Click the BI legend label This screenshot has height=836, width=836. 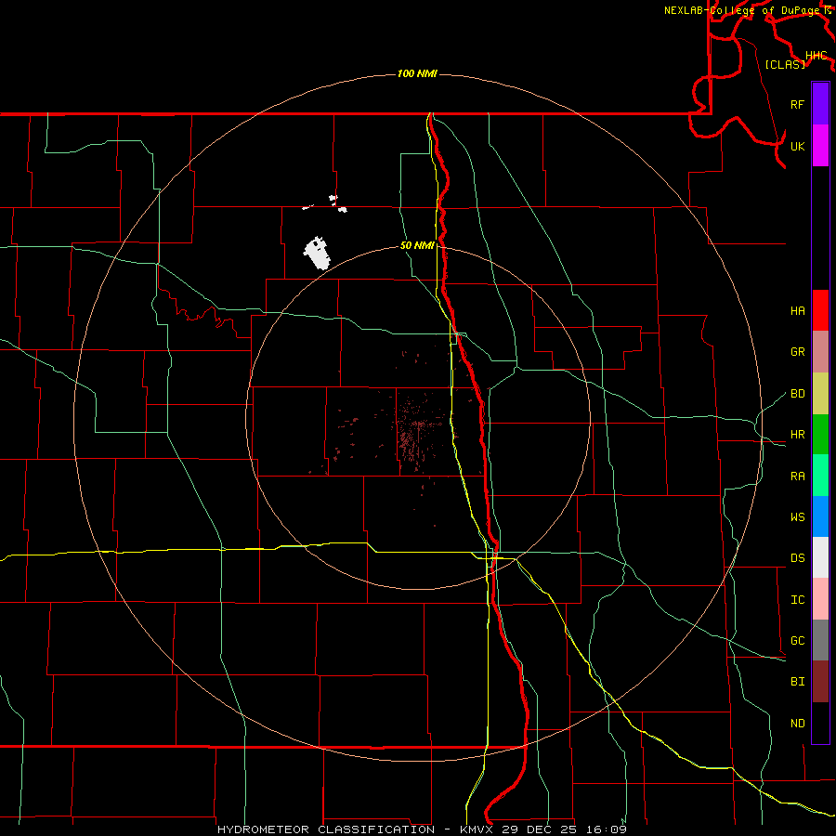coord(797,682)
